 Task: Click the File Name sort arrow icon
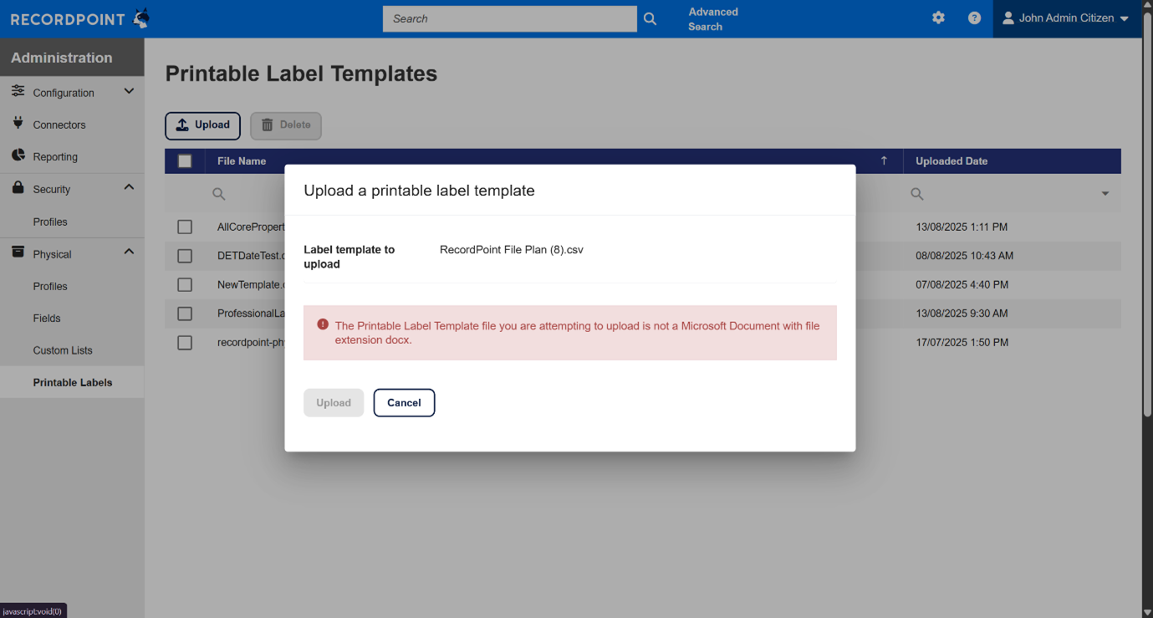tap(884, 161)
